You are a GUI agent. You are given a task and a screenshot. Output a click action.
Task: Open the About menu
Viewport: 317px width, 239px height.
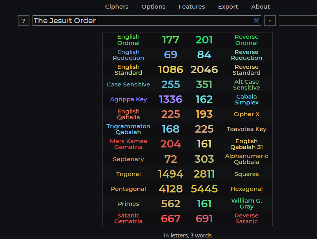click(x=261, y=7)
